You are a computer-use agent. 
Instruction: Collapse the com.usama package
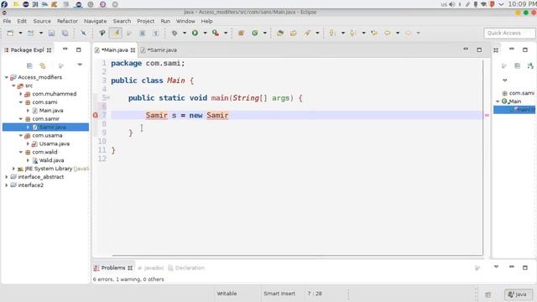pyautogui.click(x=20, y=136)
